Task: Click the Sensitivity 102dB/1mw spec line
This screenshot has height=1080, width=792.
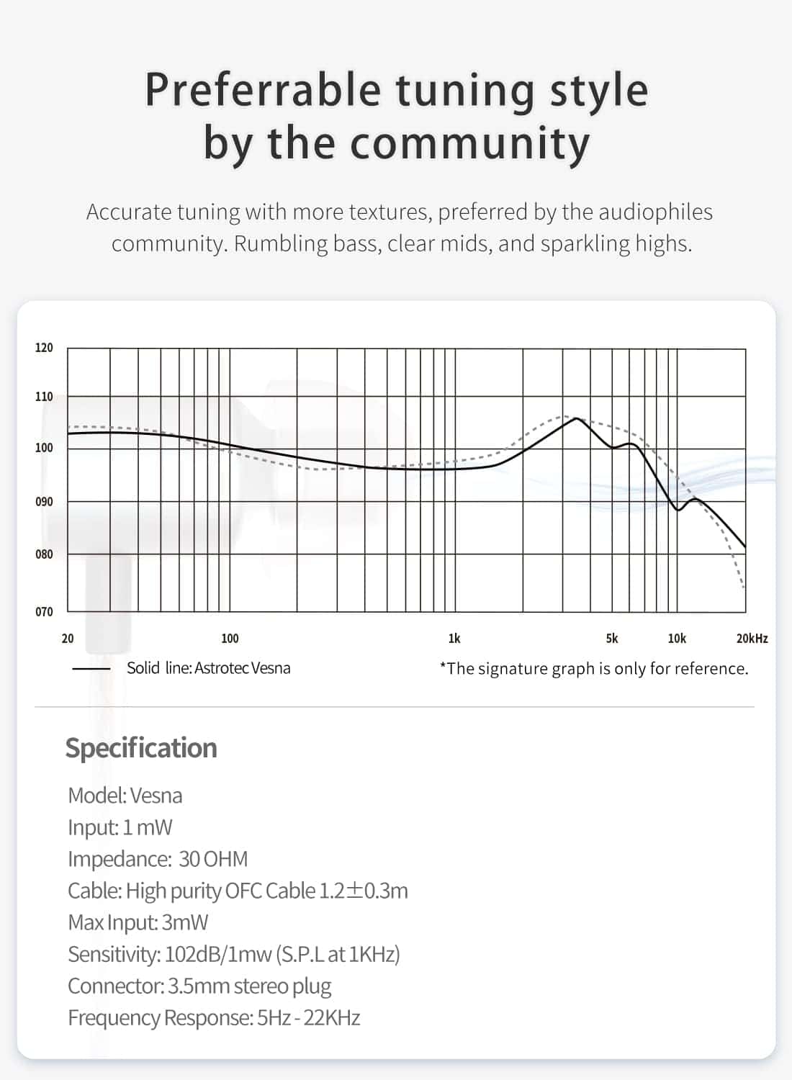Action: (x=234, y=954)
